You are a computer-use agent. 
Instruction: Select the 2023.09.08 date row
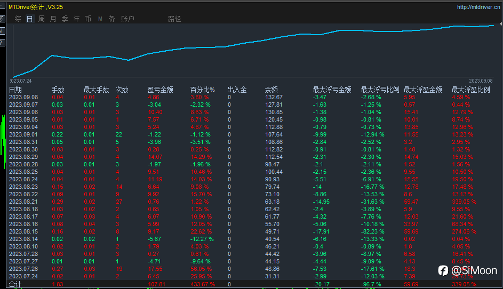tap(23, 97)
